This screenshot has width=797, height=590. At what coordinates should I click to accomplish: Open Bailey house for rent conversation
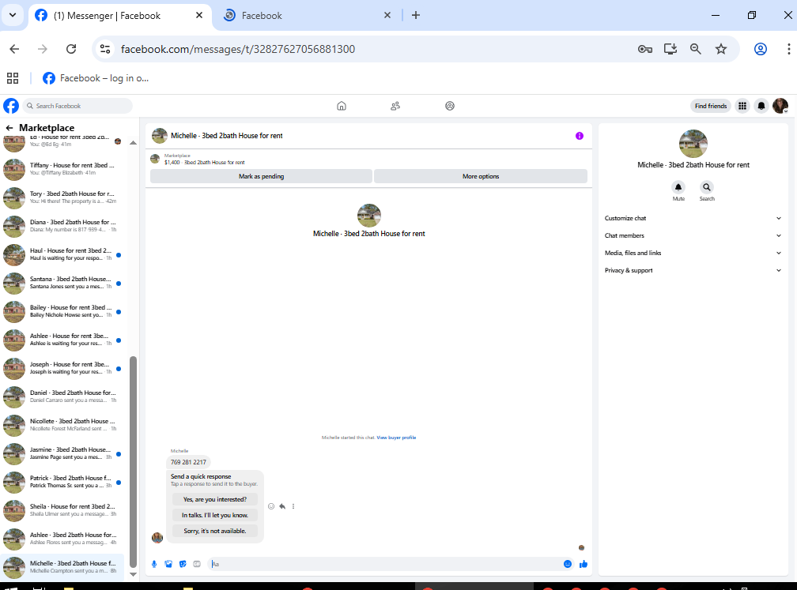click(62, 311)
